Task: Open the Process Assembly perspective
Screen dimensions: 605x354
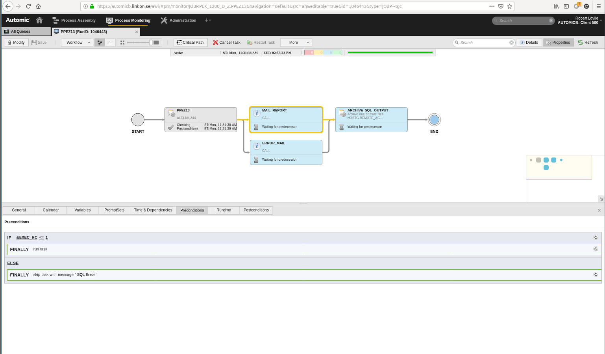Action: point(74,20)
